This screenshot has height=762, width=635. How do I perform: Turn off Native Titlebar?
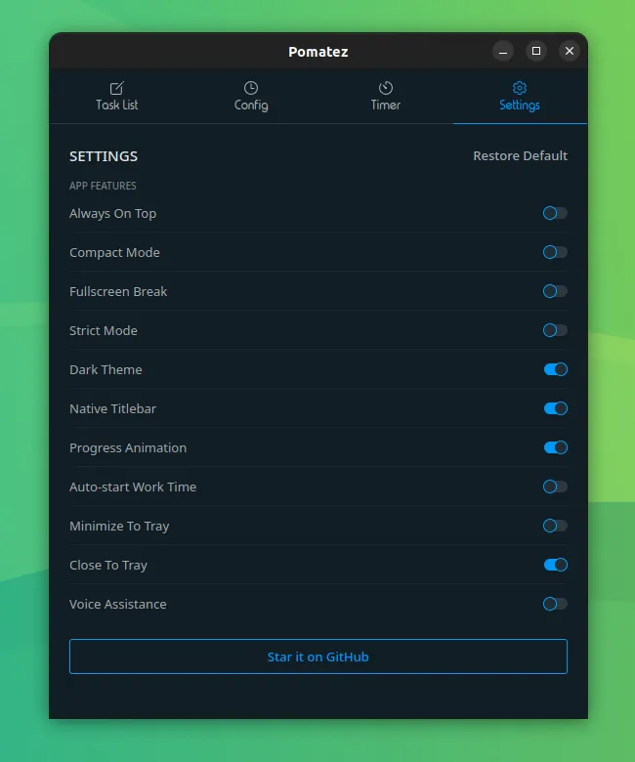pos(555,408)
